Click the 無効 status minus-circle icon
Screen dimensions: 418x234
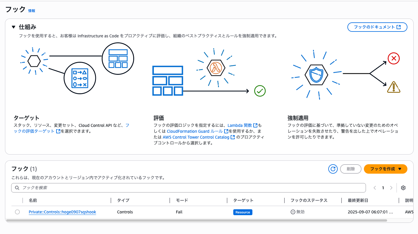coord(293,212)
